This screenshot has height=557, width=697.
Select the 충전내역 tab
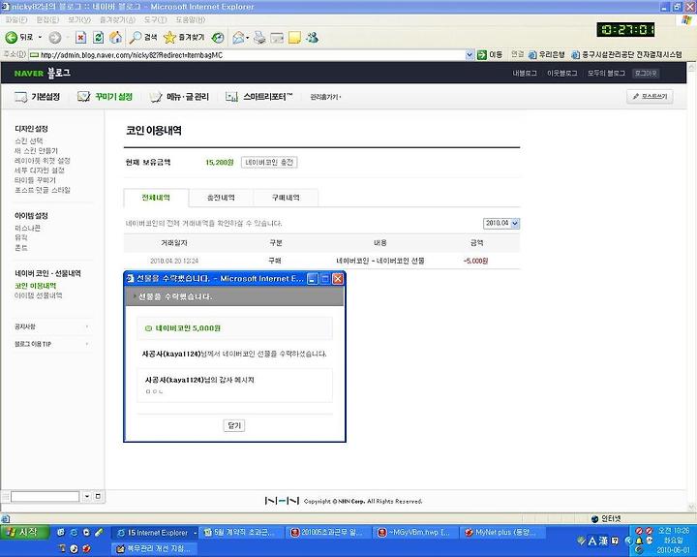tap(221, 198)
